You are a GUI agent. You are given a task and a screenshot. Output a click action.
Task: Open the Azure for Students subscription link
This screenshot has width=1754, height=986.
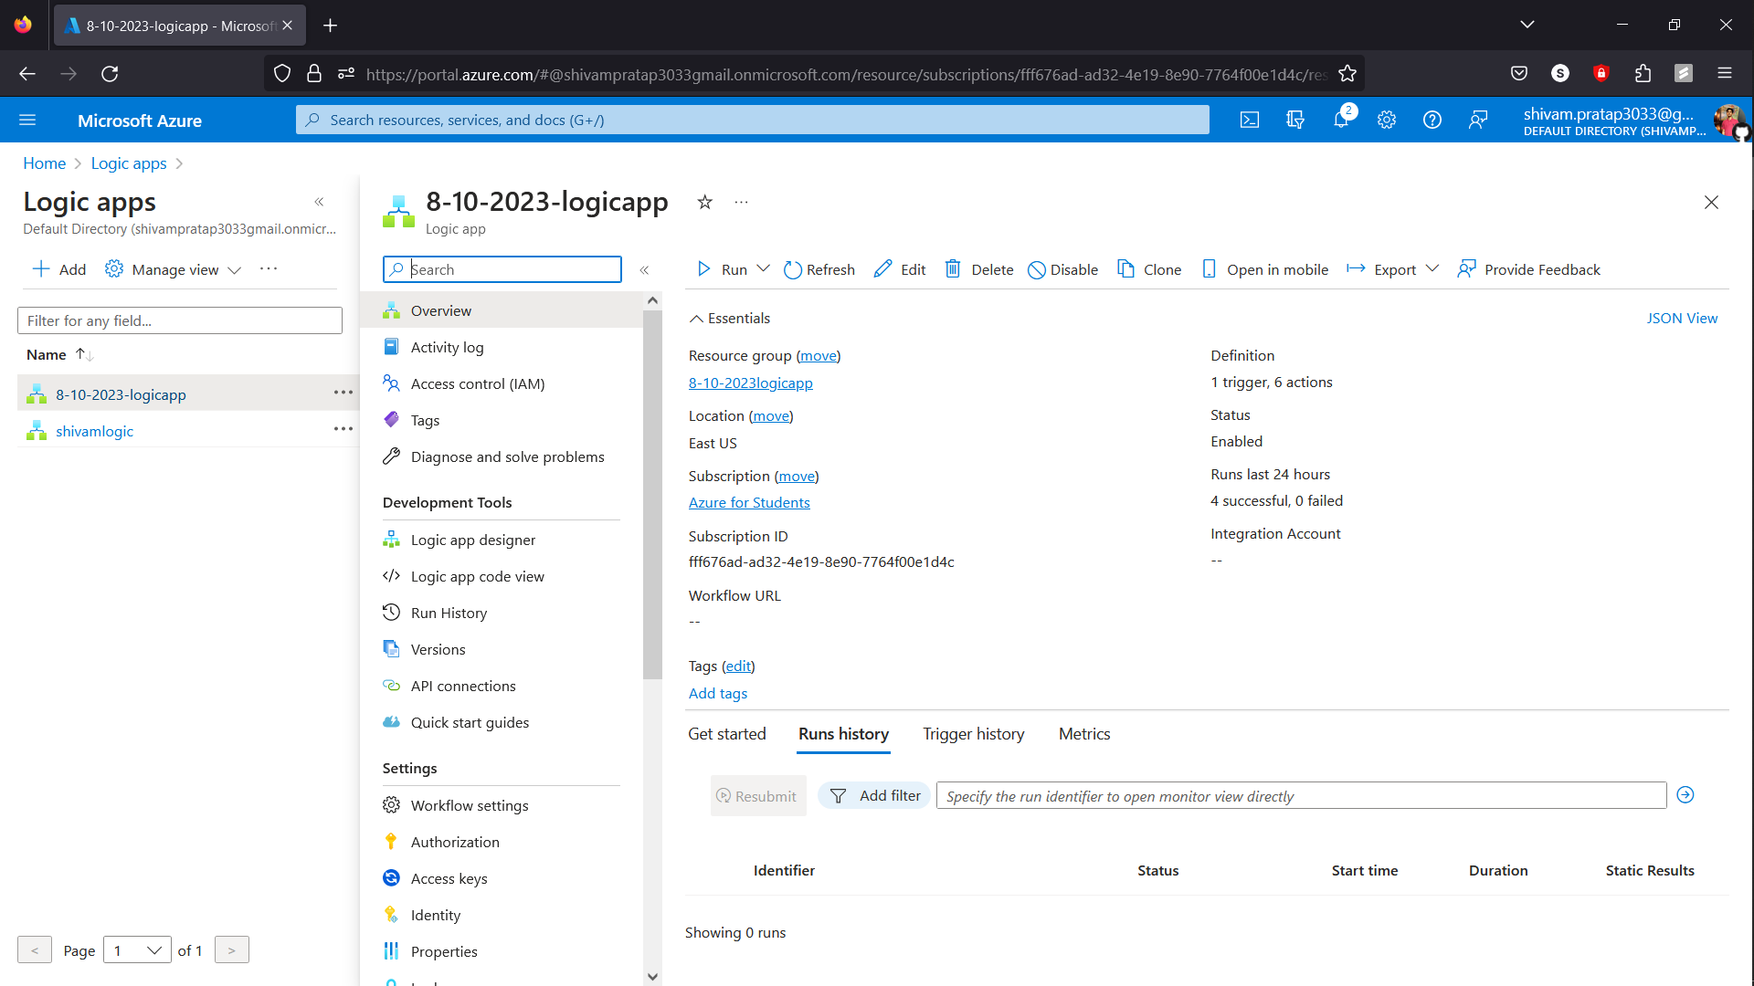click(749, 502)
